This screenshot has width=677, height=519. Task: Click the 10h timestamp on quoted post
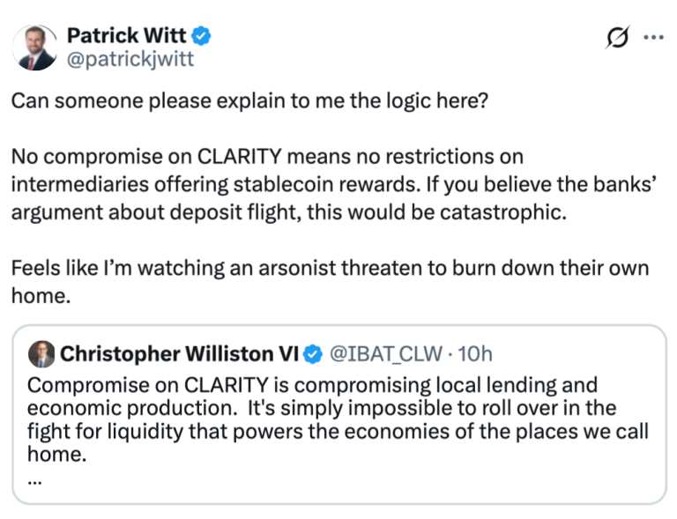476,354
